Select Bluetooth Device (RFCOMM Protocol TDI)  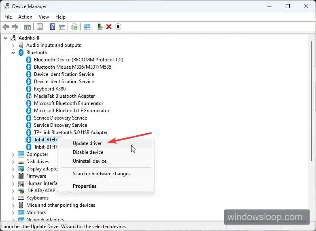tap(78, 60)
